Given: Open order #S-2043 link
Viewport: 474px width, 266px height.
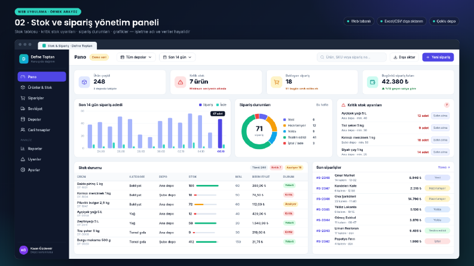Looking at the screenshot, I should coord(323,231).
